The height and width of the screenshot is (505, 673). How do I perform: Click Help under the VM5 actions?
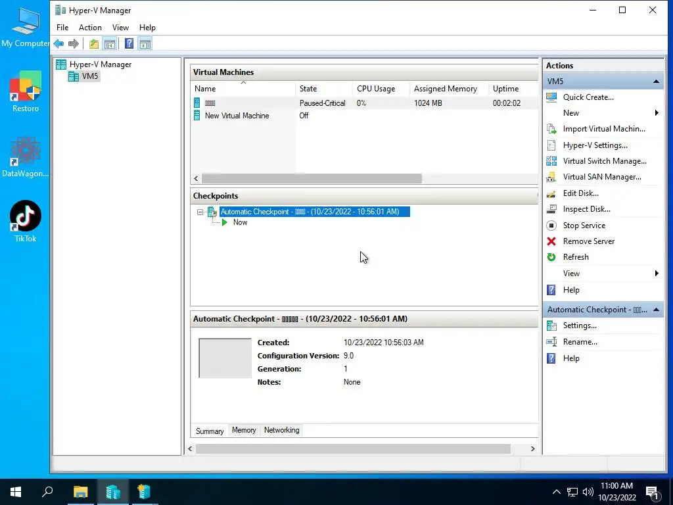571,290
